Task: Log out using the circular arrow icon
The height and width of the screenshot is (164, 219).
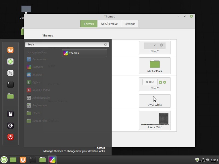Action: click(x=10, y=125)
